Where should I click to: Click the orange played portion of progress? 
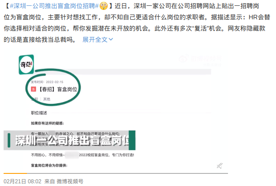(15, 173)
